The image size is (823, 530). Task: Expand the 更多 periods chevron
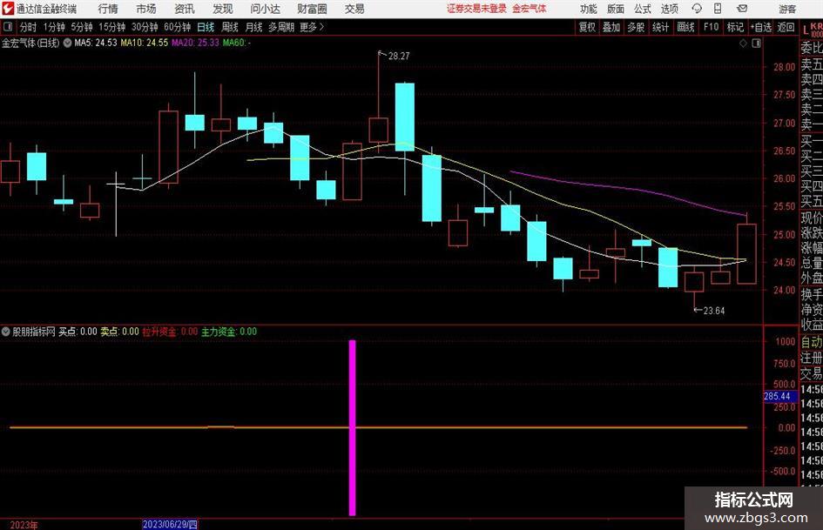(x=321, y=27)
